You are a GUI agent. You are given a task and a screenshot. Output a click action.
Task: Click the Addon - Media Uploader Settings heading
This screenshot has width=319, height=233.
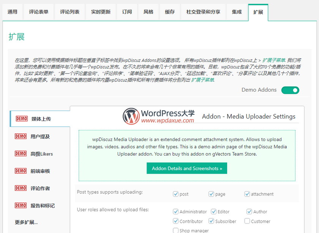[x=249, y=116]
